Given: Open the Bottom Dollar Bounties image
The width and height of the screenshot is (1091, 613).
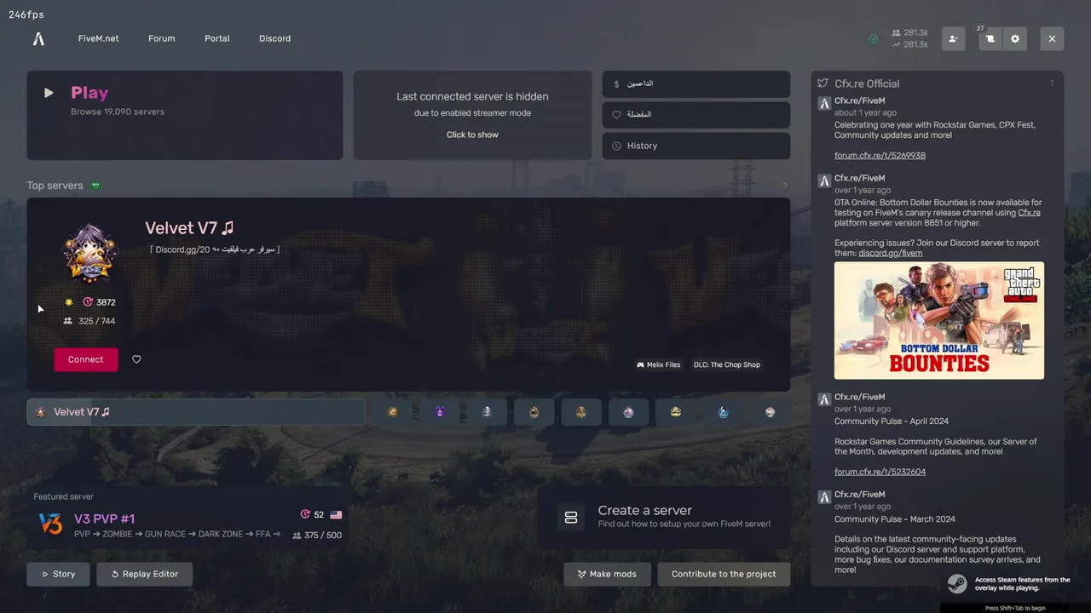Looking at the screenshot, I should tap(939, 320).
